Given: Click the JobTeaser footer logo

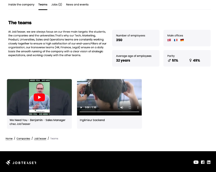Looking at the screenshot, I should click(21, 163).
